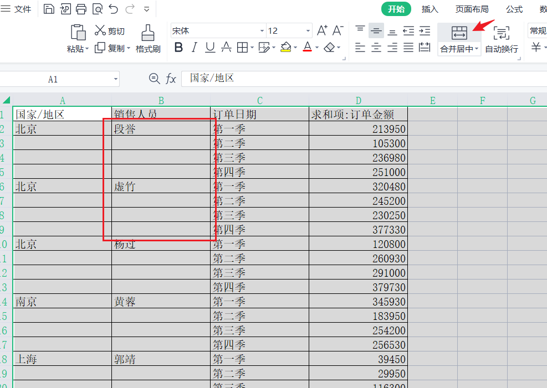547x388 pixels.
Task: Open the File (文件) menu
Action: 17,9
